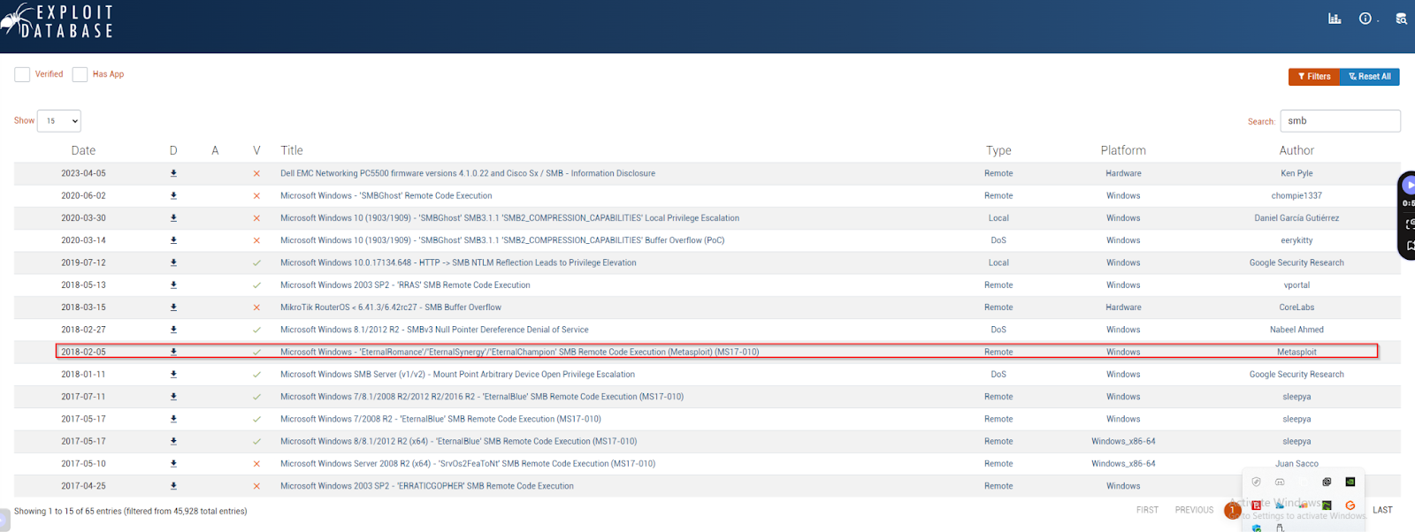This screenshot has height=532, width=1415.
Task: Click DoS type in eerykitty row
Action: point(998,240)
